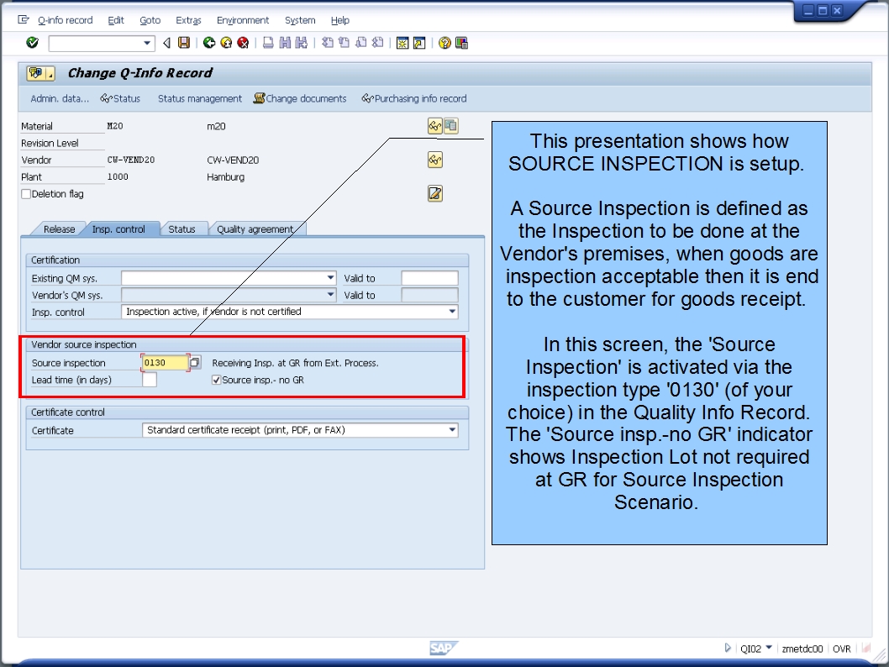The image size is (889, 667).
Task: Click the Help question mark icon
Action: [x=446, y=45]
